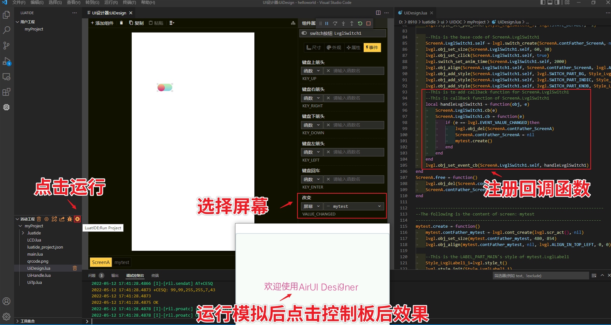Start debugging with the bug icon
This screenshot has width=611, height=325.
[x=69, y=219]
